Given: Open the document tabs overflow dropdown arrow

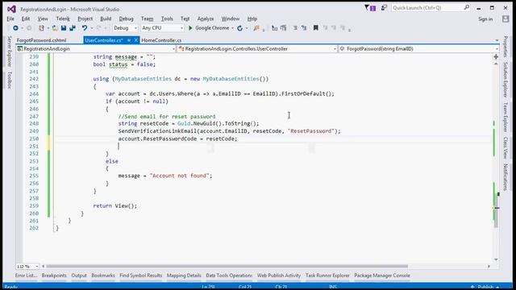Looking at the screenshot, I should click(x=497, y=40).
